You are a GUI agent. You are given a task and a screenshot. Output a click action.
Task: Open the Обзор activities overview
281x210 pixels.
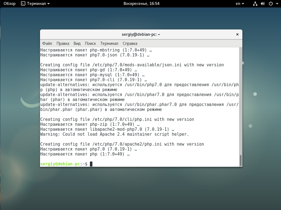point(9,4)
